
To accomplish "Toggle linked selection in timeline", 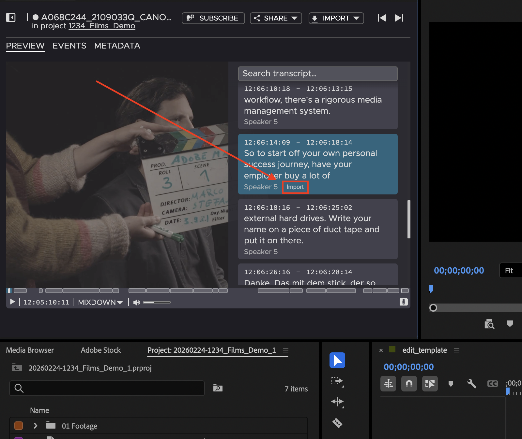I will pos(430,384).
